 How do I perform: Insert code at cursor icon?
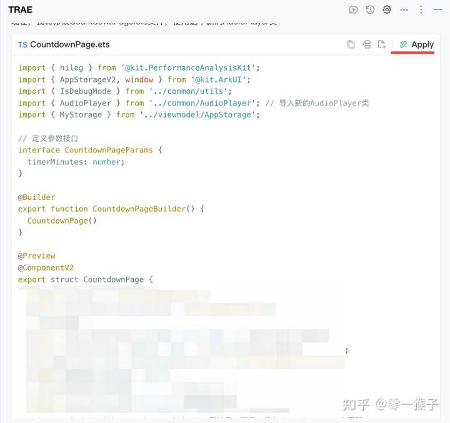pyautogui.click(x=366, y=44)
